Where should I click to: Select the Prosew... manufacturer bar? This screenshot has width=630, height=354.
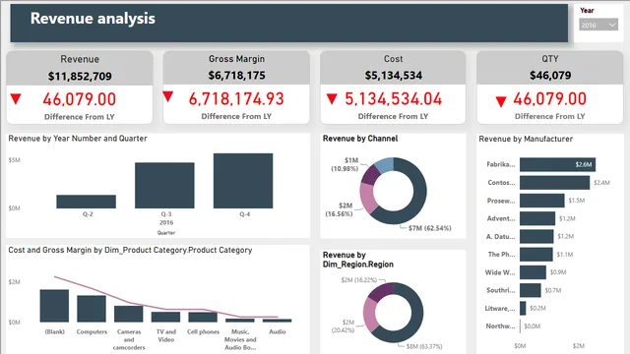point(542,201)
